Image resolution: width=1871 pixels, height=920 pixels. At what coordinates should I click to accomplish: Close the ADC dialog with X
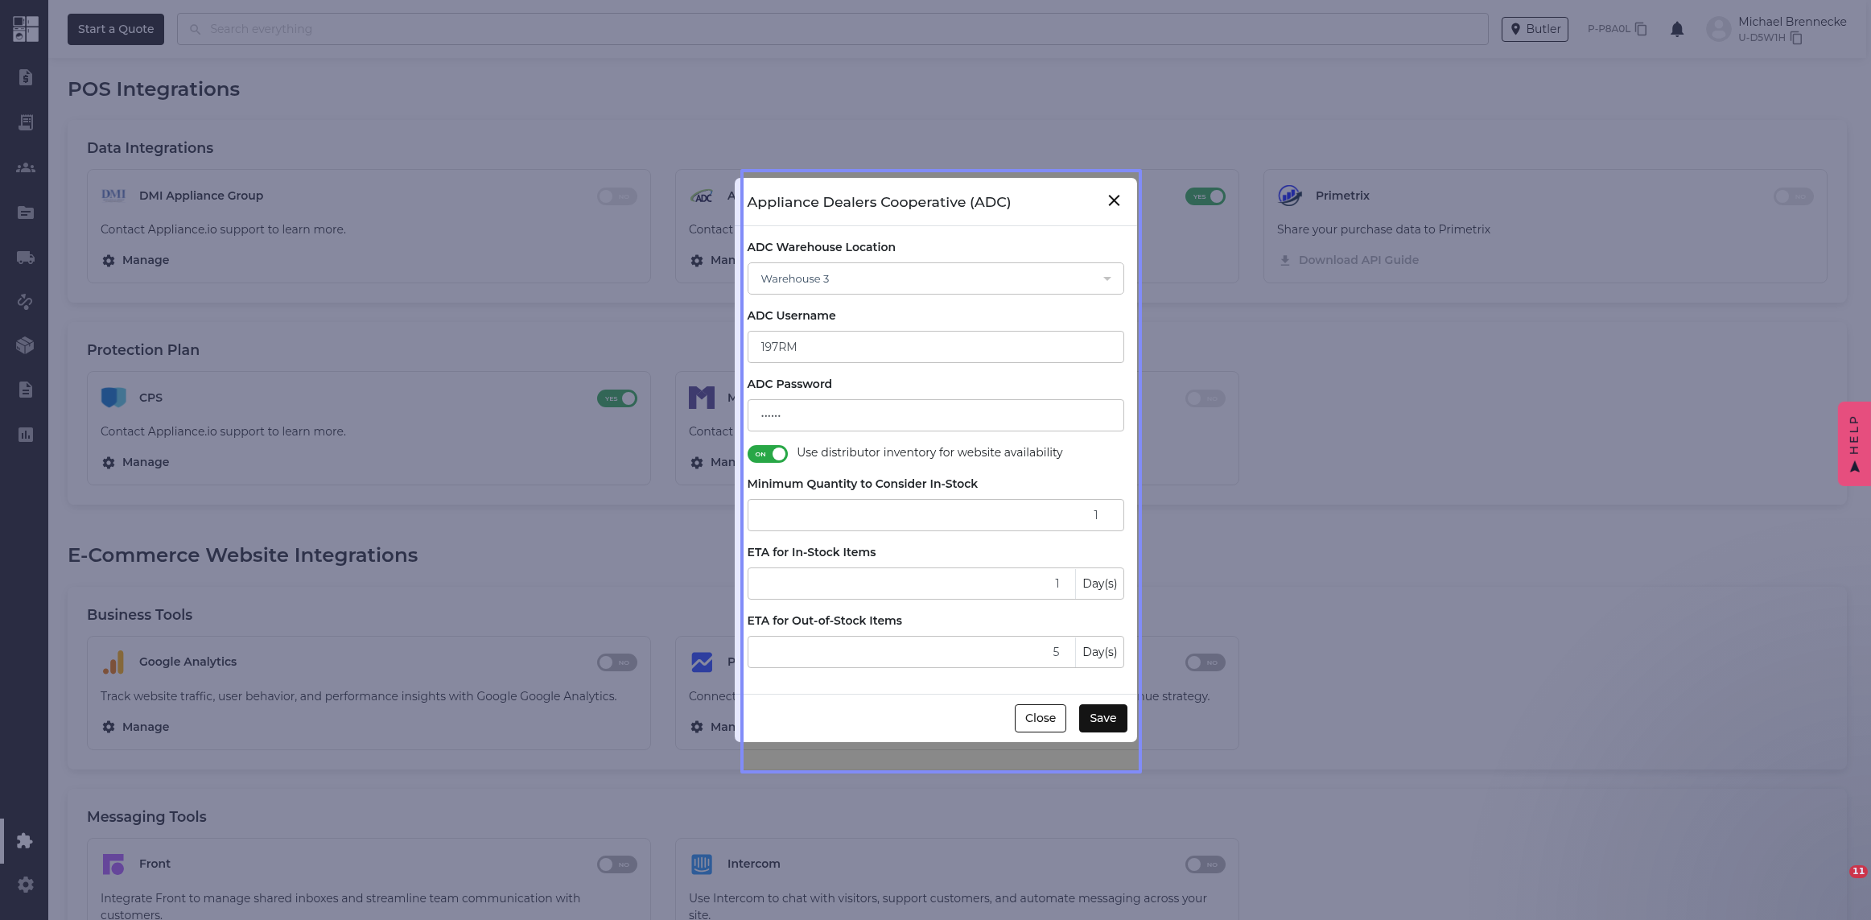coord(1114,200)
